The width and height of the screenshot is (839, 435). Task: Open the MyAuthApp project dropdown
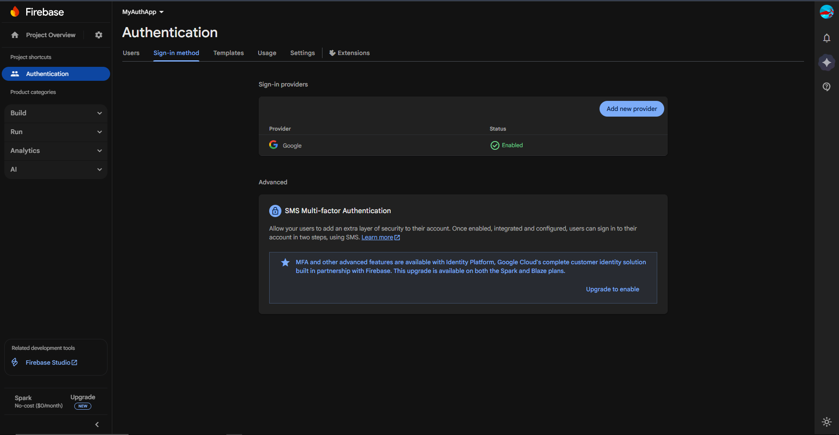[143, 12]
